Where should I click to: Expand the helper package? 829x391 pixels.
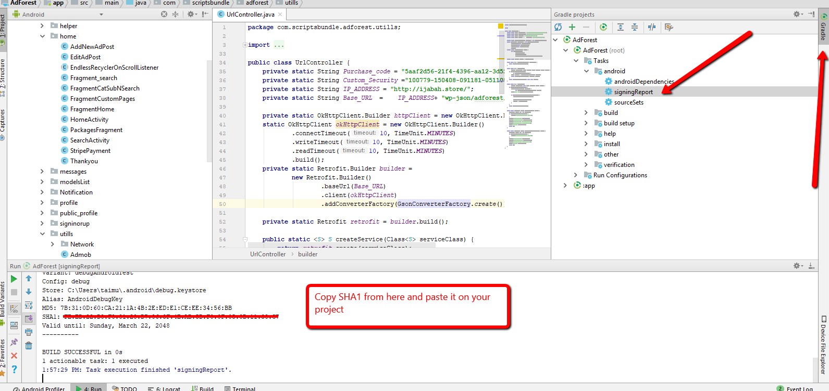pos(42,25)
